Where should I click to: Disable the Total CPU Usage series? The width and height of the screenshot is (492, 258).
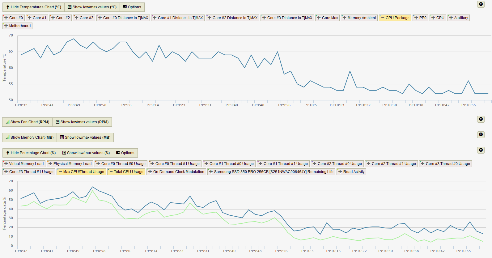(x=126, y=172)
